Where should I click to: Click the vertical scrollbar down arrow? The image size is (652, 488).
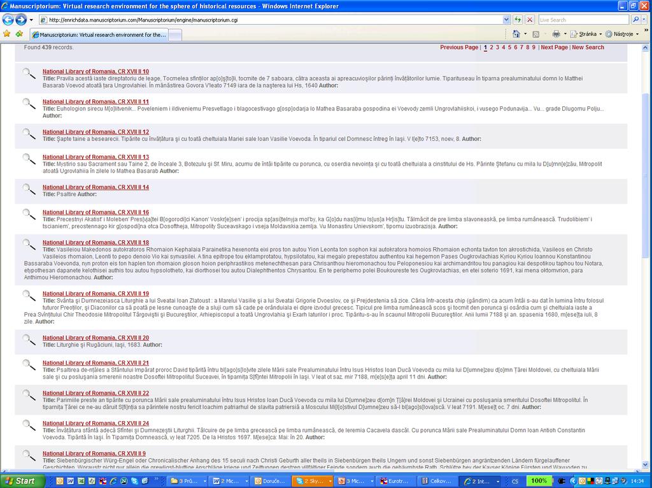click(x=645, y=465)
